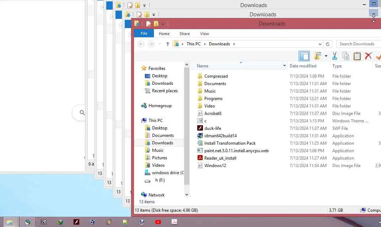381x227 pixels.
Task: Click Downloads in the address breadcrumb
Action: tap(219, 44)
